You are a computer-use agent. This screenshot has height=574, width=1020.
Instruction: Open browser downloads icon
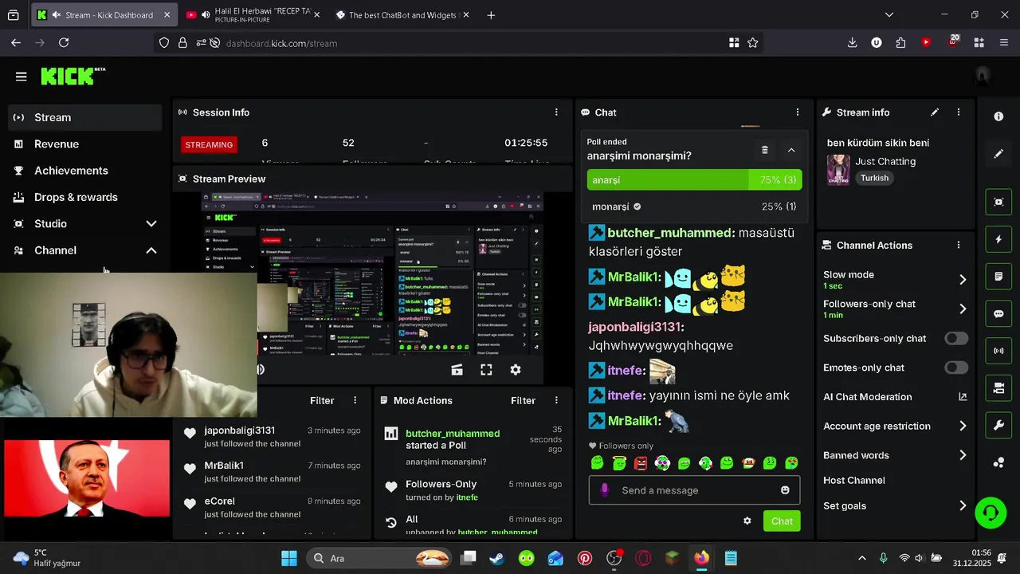pos(852,43)
